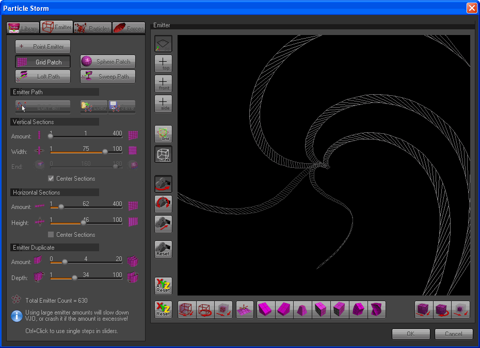Click max vertical amount grid icon
480x348 pixels.
(x=133, y=135)
